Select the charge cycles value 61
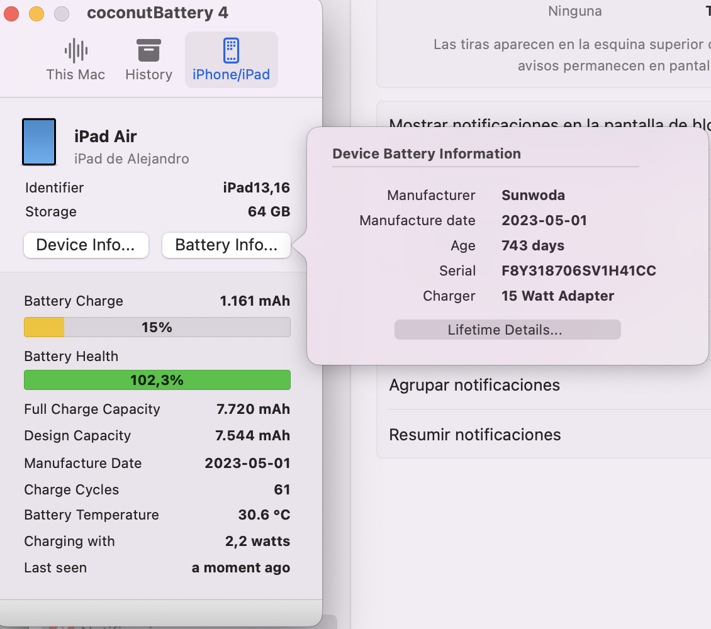 (x=282, y=489)
